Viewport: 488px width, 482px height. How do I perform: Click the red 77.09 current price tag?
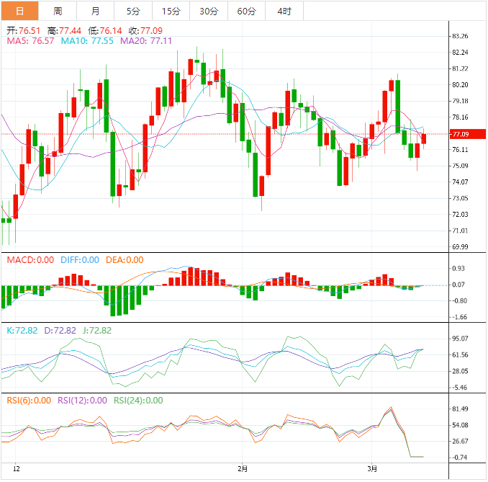coord(460,134)
